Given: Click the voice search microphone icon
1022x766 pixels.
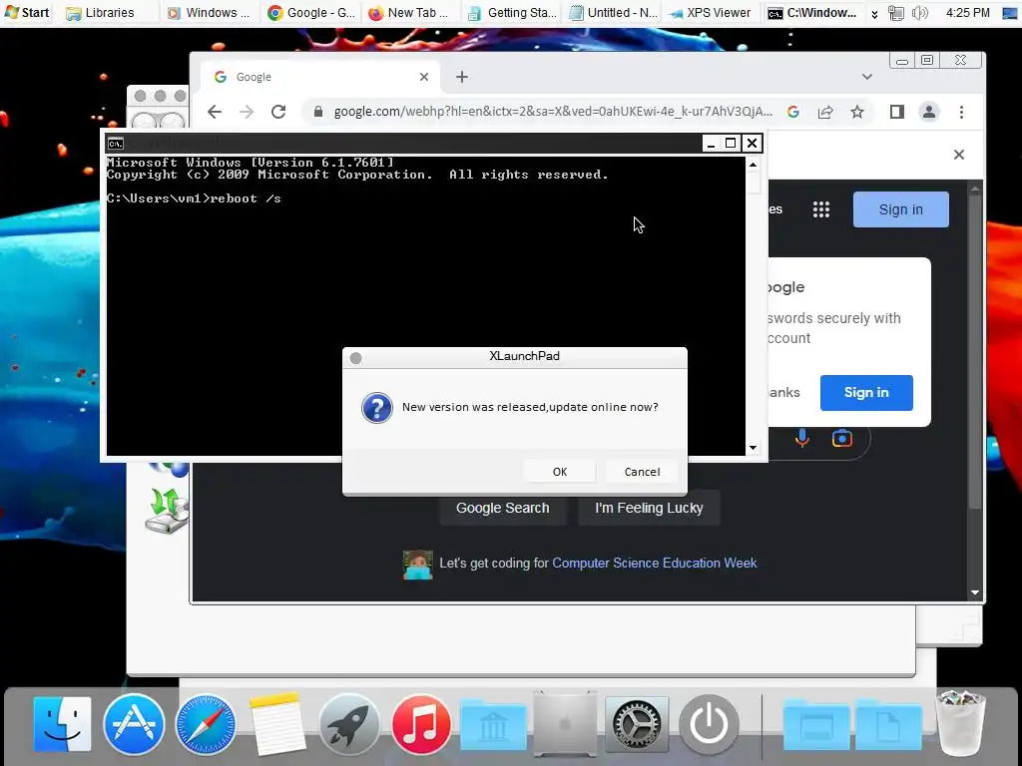Looking at the screenshot, I should click(x=802, y=439).
